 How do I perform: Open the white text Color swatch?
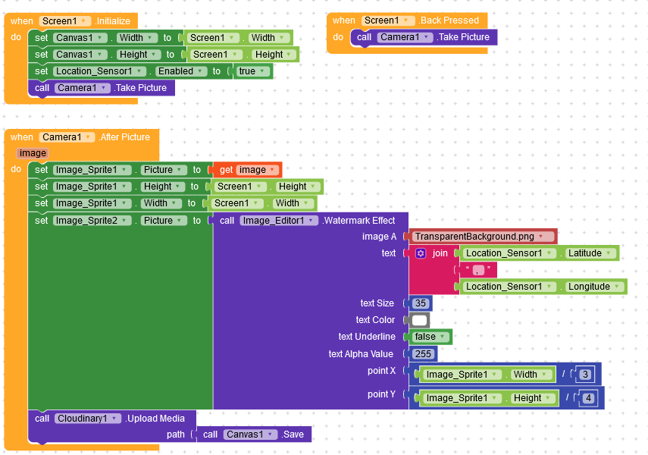pos(419,320)
